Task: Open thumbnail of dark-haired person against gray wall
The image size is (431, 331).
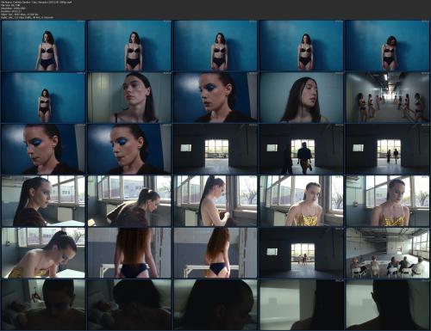Action: 129,97
